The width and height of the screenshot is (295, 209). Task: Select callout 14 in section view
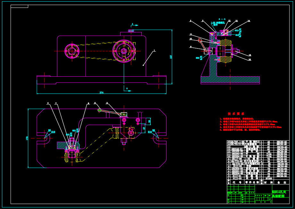pos(249,21)
